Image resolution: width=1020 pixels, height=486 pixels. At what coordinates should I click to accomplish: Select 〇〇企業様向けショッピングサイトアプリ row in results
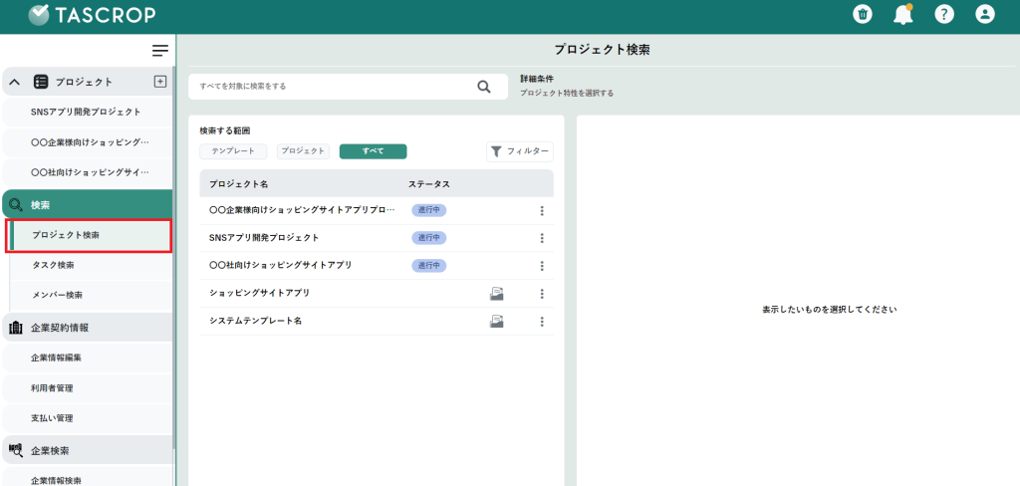tap(377, 211)
